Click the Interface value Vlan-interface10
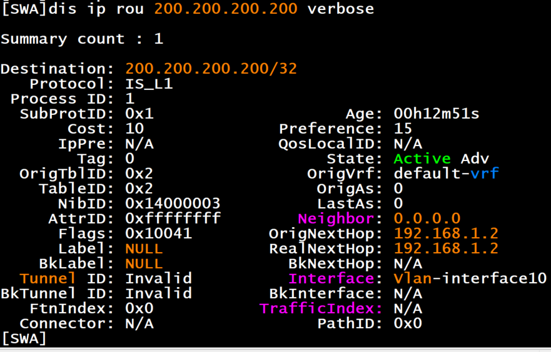 click(x=470, y=279)
